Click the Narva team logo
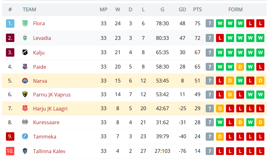The width and height of the screenshot is (270, 164). click(x=25, y=81)
